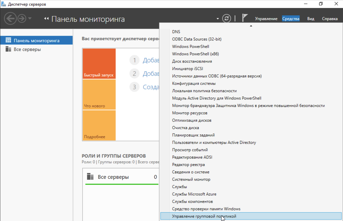Open Источники данных ODBC (64-разрядная версия)

(251, 76)
